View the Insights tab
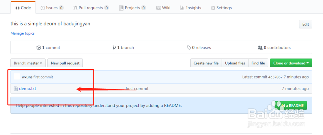 [191, 8]
